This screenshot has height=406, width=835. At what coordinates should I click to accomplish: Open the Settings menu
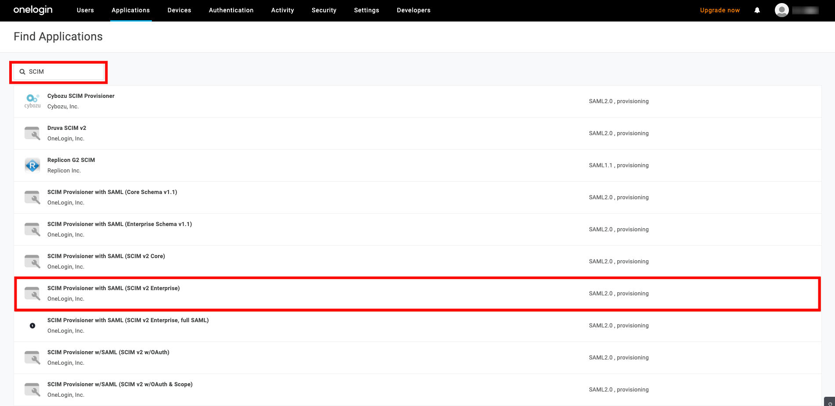367,10
